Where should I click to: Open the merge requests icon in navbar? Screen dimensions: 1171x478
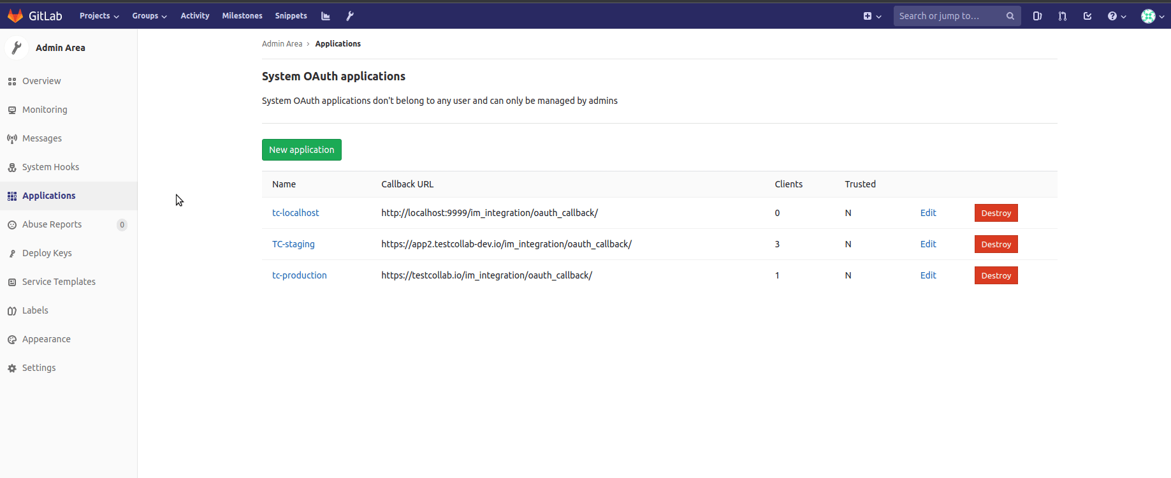pyautogui.click(x=1063, y=16)
